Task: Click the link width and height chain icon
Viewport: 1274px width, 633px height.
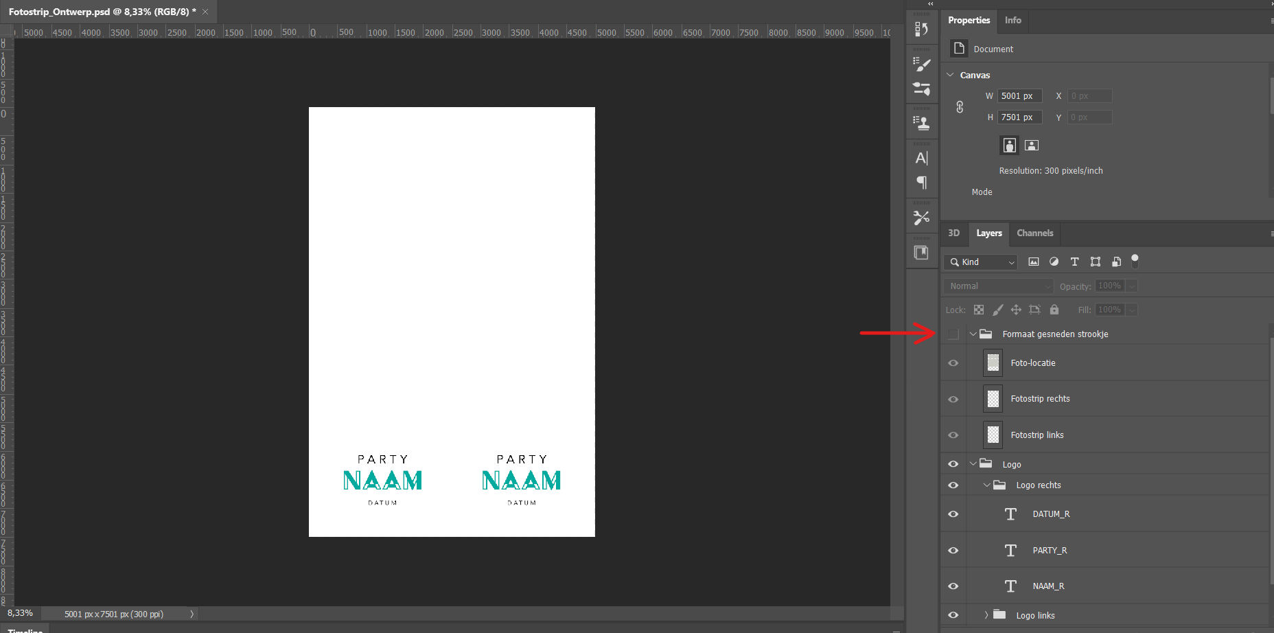Action: coord(960,107)
